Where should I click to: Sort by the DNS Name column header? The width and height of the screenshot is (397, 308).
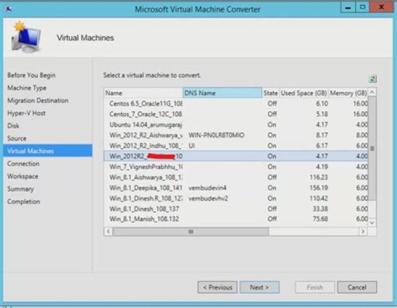click(222, 93)
